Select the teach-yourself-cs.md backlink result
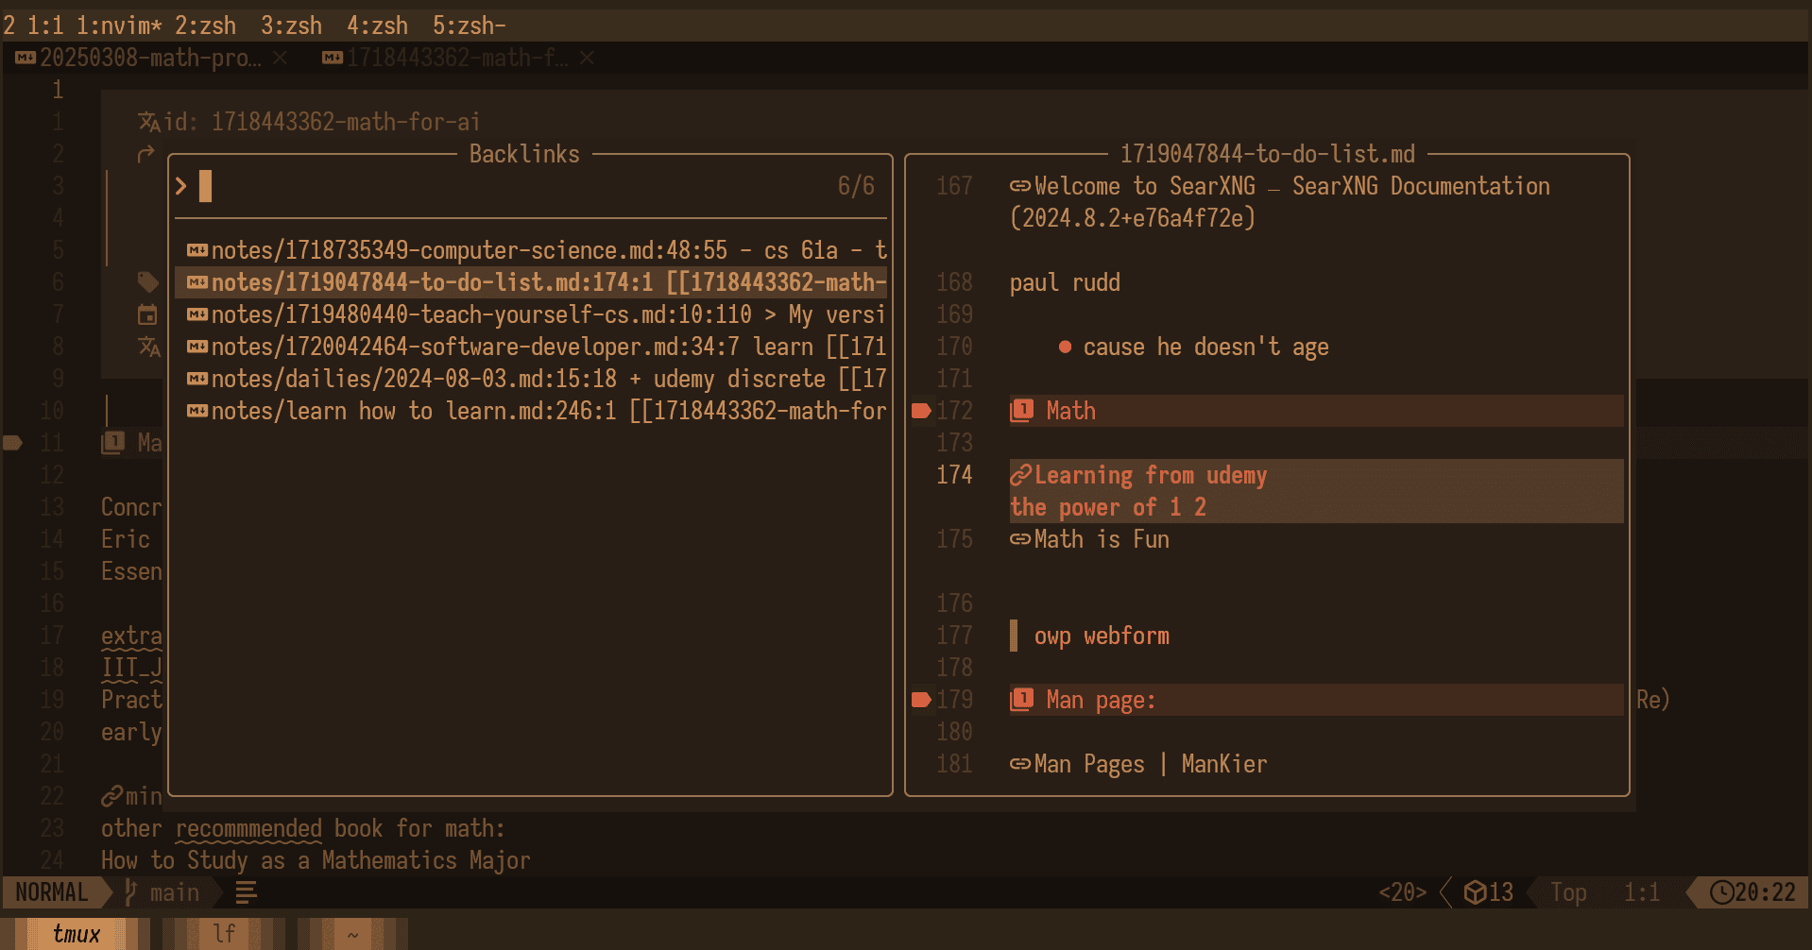 point(536,314)
